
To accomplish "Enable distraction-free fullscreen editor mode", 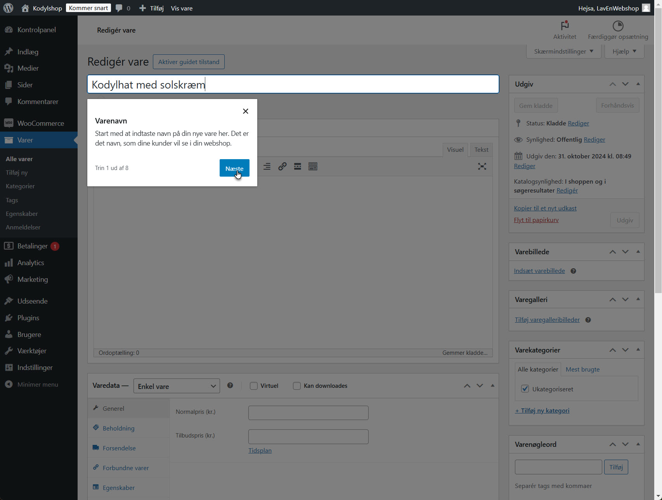I will (x=482, y=167).
